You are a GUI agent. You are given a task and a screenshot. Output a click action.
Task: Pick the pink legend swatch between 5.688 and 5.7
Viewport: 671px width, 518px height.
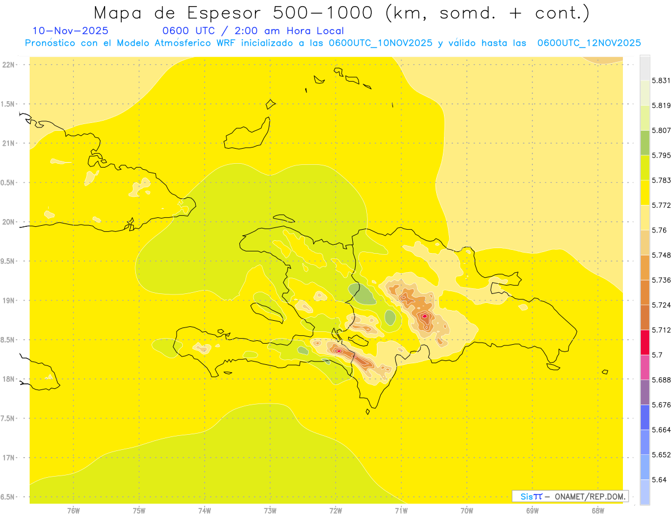[645, 367]
